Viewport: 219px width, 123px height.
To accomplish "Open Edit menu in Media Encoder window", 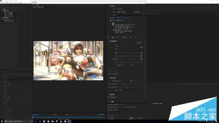I will click(7, 3).
